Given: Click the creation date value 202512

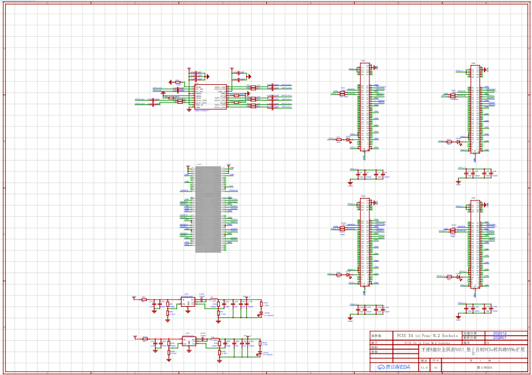Looking at the screenshot, I should click(500, 333).
